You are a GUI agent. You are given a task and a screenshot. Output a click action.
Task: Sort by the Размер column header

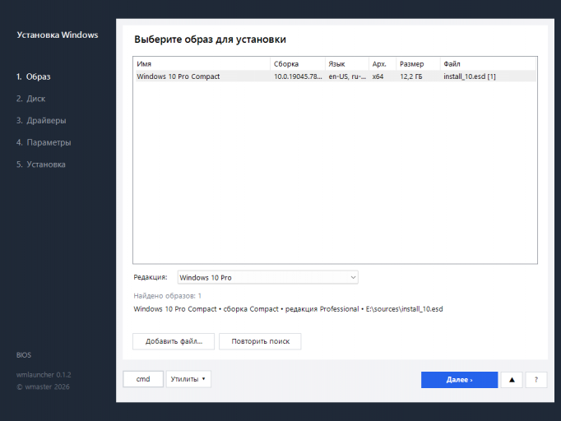point(418,64)
